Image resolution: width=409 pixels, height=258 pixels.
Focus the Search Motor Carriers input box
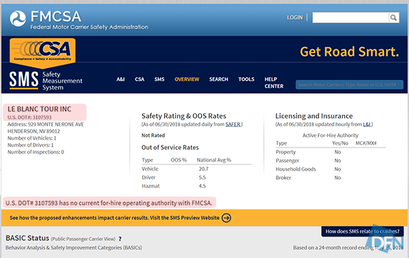[349, 85]
